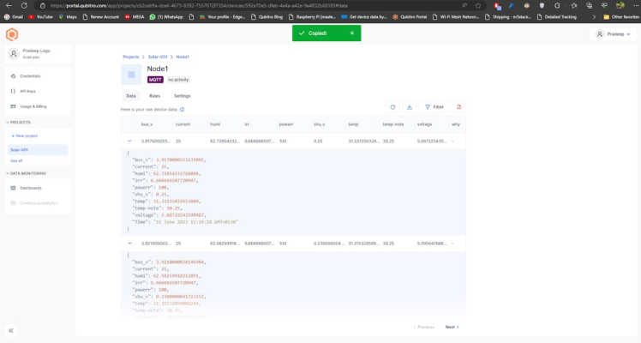Click the Qubitro hexagon logo
Image resolution: width=641 pixels, height=343 pixels.
(12, 34)
